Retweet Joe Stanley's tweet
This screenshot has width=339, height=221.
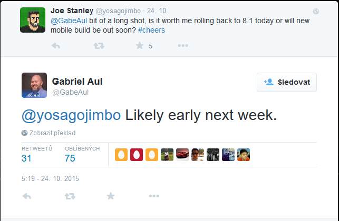coord(99,46)
